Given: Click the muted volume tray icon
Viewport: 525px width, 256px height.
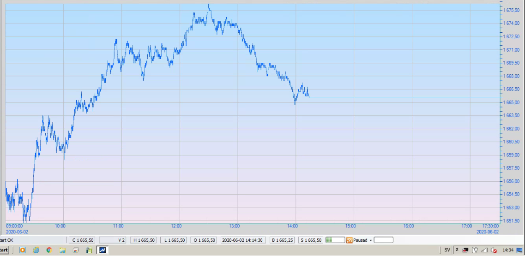Looking at the screenshot, I should pyautogui.click(x=494, y=250).
